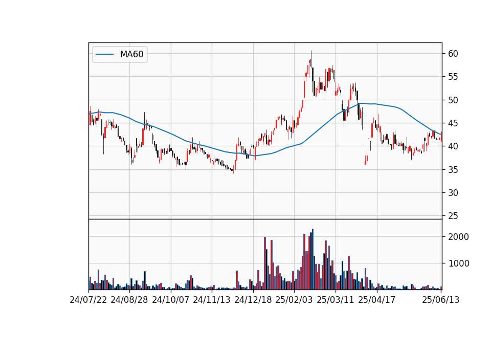The width and height of the screenshot is (491, 353).
Task: Click the 24/11/13 date label
Action: 212,300
